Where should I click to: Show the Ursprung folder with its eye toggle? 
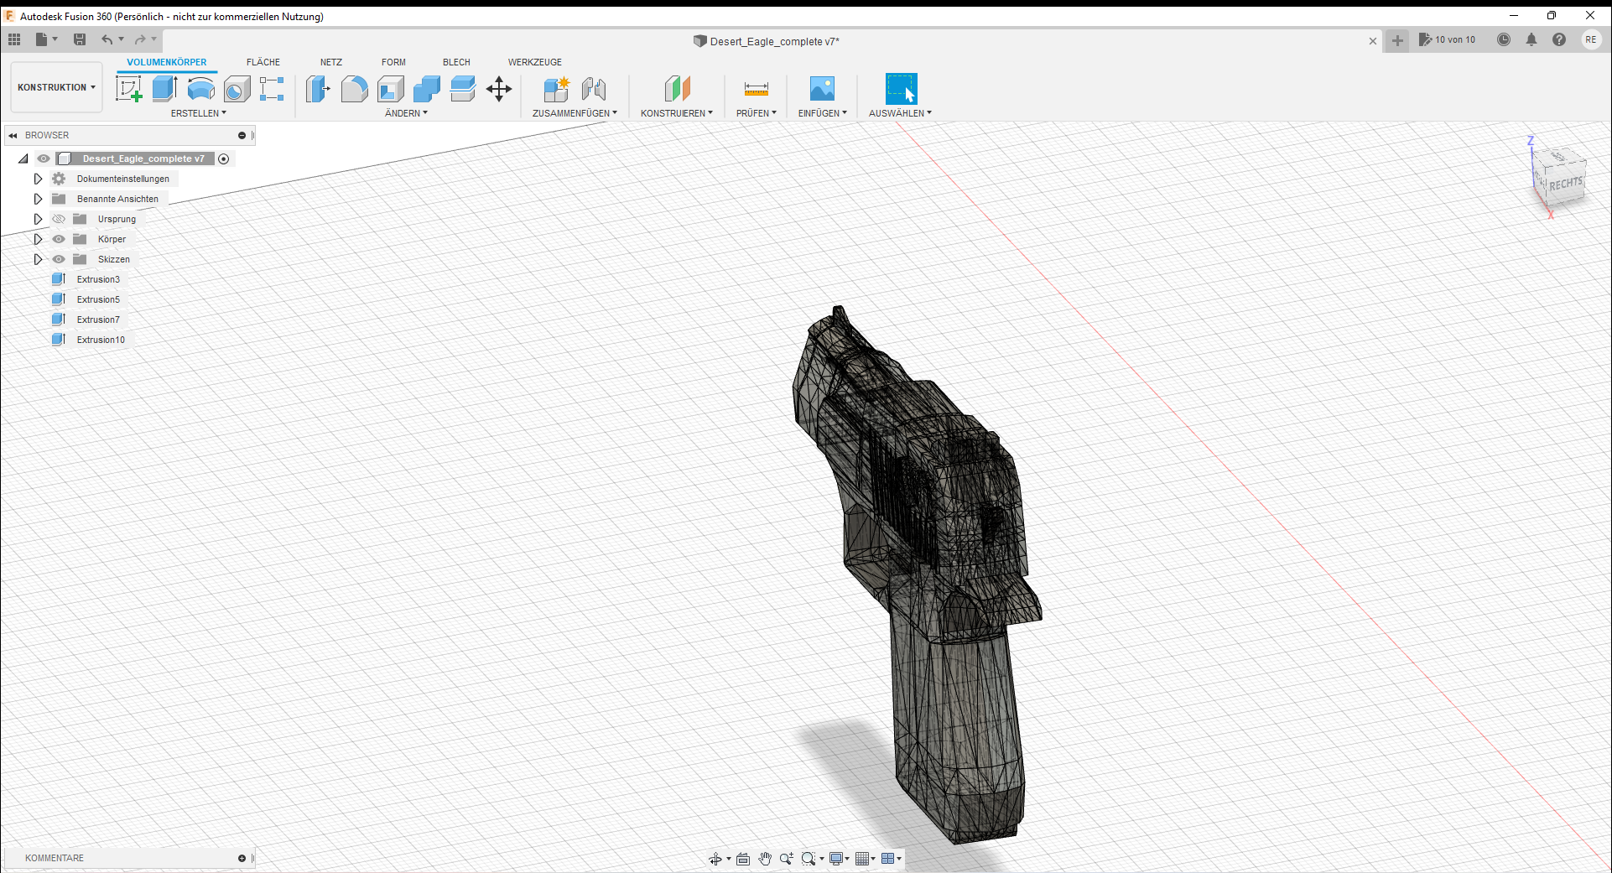pos(59,219)
